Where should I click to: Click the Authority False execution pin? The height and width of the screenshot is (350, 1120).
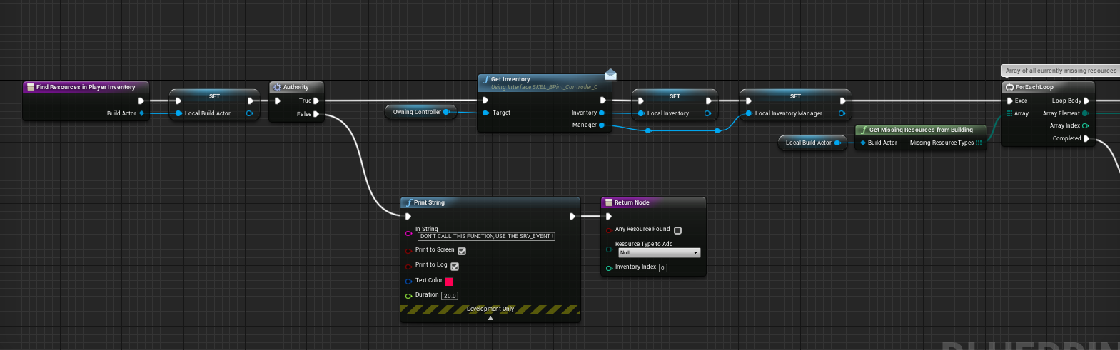click(316, 114)
